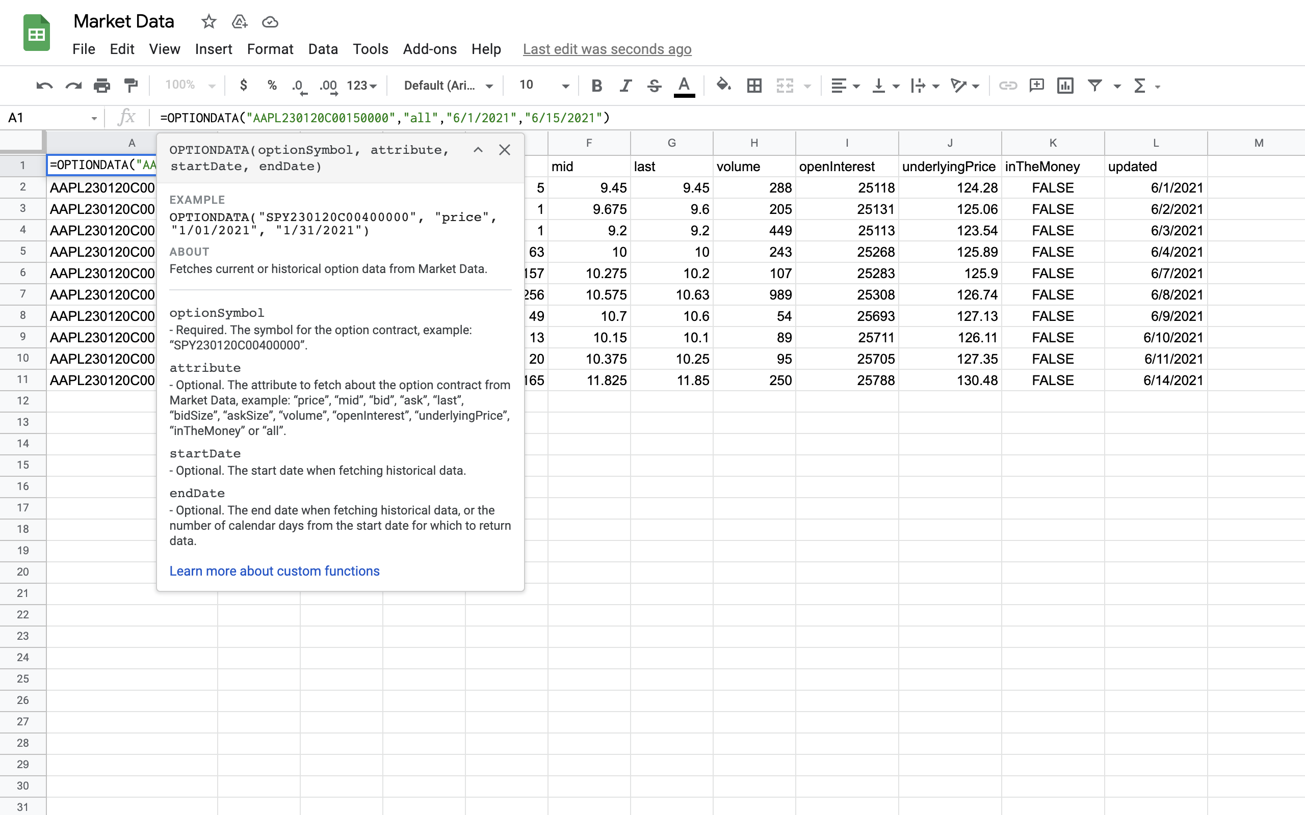The image size is (1305, 815).
Task: Open the Add-ons menu
Action: tap(429, 49)
